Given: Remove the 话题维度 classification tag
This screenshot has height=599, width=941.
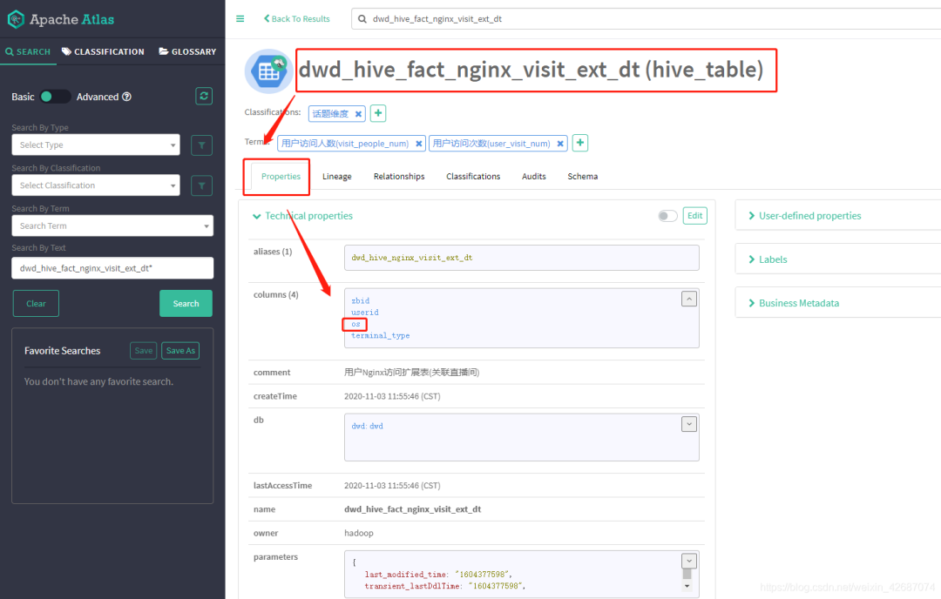Looking at the screenshot, I should pos(358,114).
